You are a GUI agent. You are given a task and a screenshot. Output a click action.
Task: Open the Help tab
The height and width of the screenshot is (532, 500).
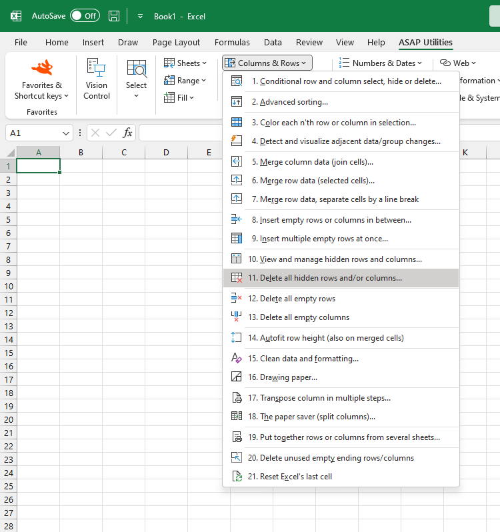coord(376,43)
